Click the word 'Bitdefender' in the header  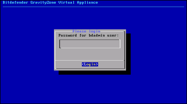point(15,3)
